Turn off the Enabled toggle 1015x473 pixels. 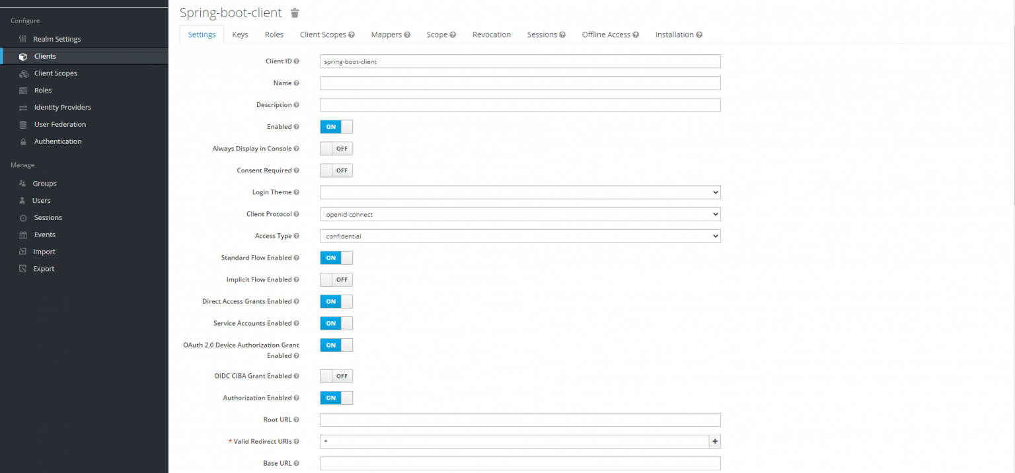click(336, 127)
